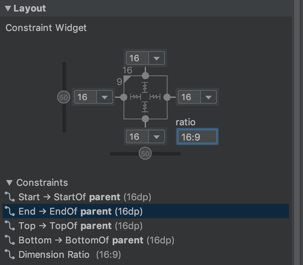Toggle the left inner horizontal spring constraint
Image resolution: width=303 pixels, height=265 pixels.
[135, 97]
